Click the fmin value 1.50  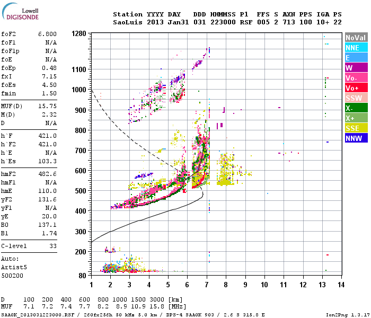point(49,93)
